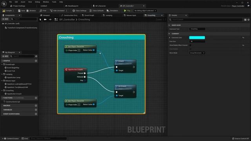Add an event dispatcher with its plus icon

(x=36, y=114)
